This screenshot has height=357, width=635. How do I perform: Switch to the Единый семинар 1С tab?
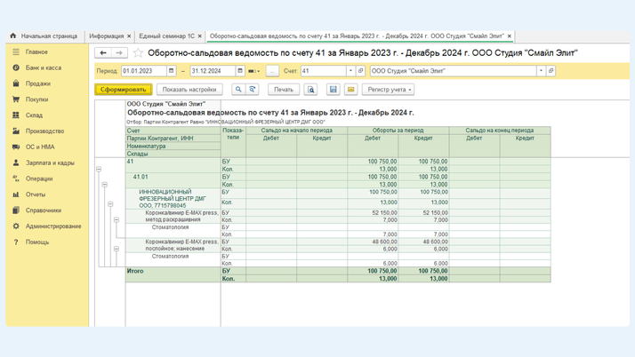[x=167, y=36]
